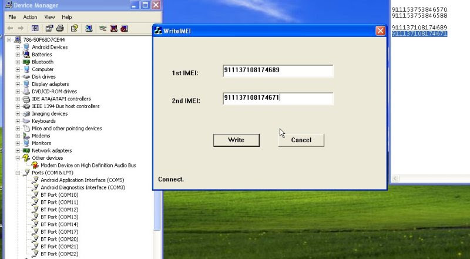Click the Update Driver toolbar icon
The image size is (470, 259).
(103, 28)
